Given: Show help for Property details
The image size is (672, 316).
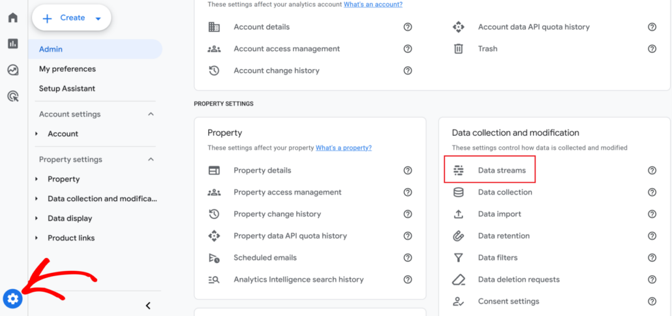Looking at the screenshot, I should (x=408, y=170).
